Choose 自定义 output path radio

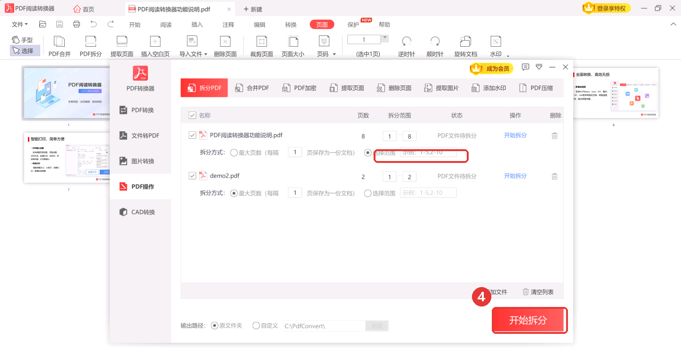tap(256, 325)
